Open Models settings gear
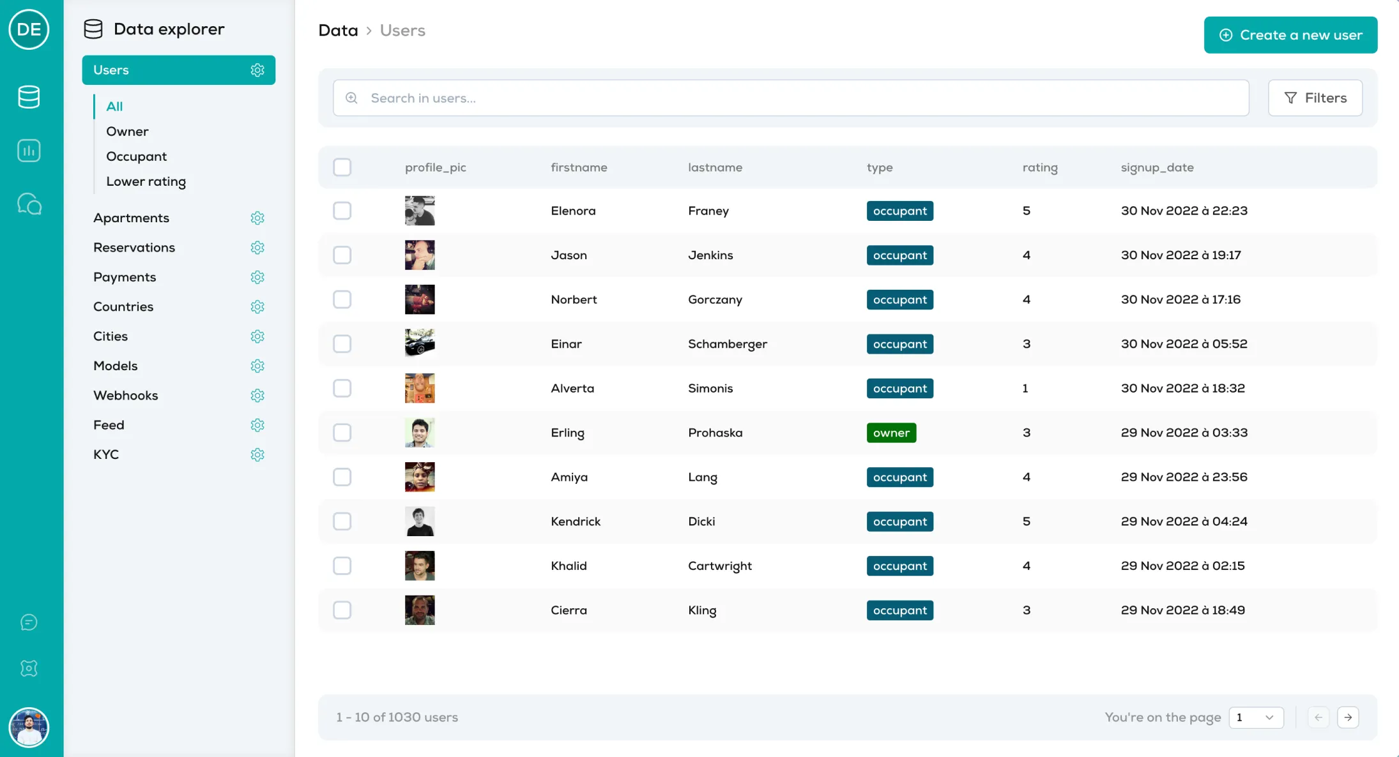 [257, 366]
